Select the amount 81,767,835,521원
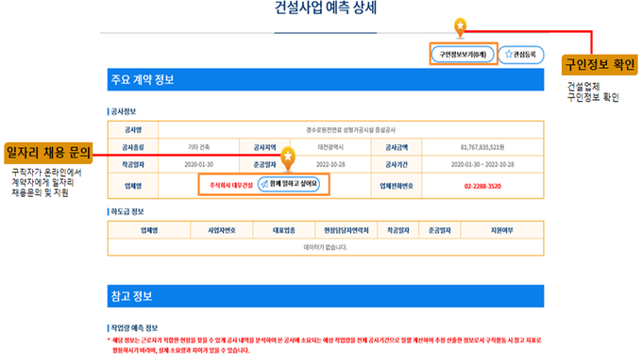Image resolution: width=642 pixels, height=364 pixels. coord(482,147)
